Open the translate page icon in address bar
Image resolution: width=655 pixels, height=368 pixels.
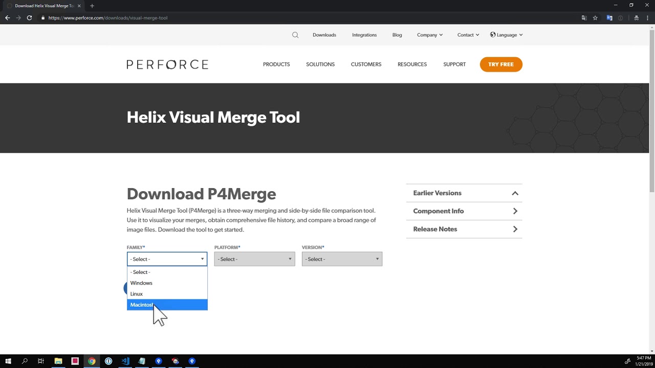click(x=584, y=18)
